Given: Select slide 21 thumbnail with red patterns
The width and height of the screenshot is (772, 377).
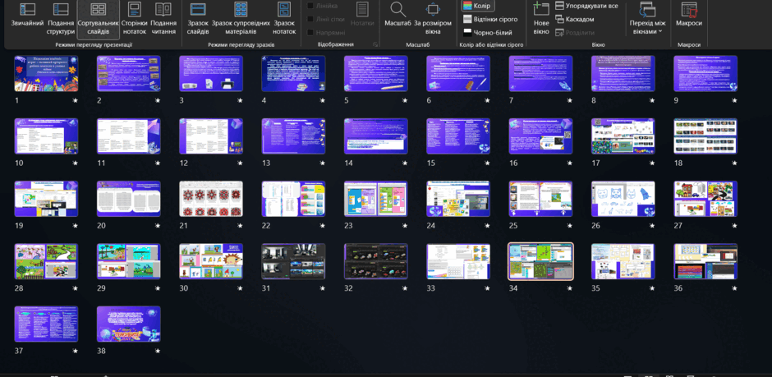Looking at the screenshot, I should (211, 199).
